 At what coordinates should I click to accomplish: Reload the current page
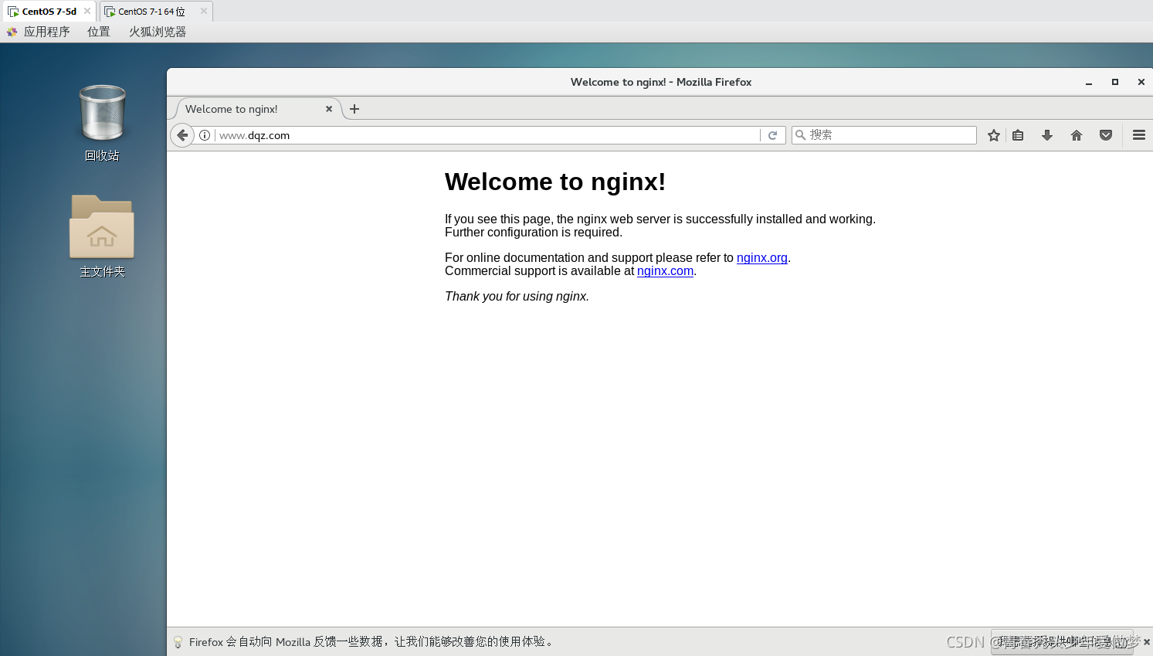772,135
